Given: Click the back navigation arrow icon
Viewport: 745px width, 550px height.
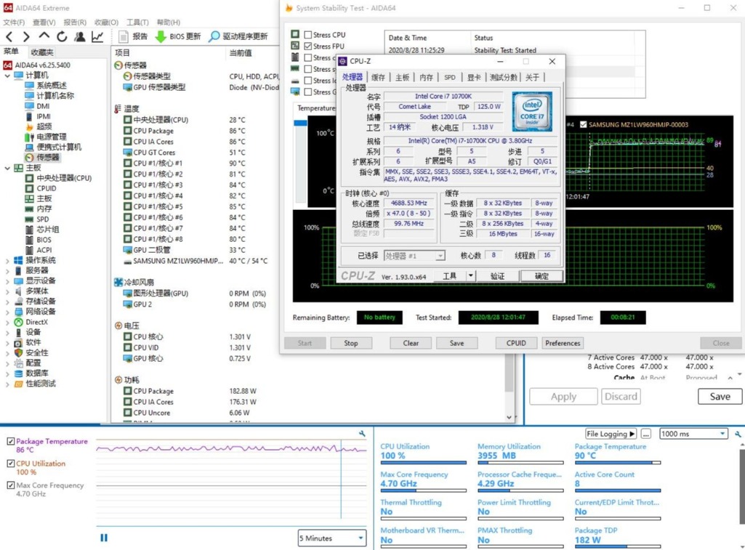Looking at the screenshot, I should pyautogui.click(x=10, y=35).
